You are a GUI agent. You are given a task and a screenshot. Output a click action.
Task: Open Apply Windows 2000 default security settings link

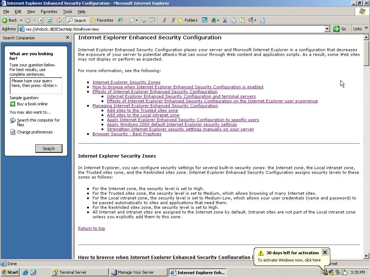tap(172, 124)
